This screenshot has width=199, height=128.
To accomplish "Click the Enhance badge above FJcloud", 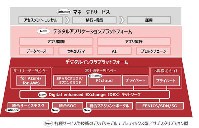I will click(95, 76).
